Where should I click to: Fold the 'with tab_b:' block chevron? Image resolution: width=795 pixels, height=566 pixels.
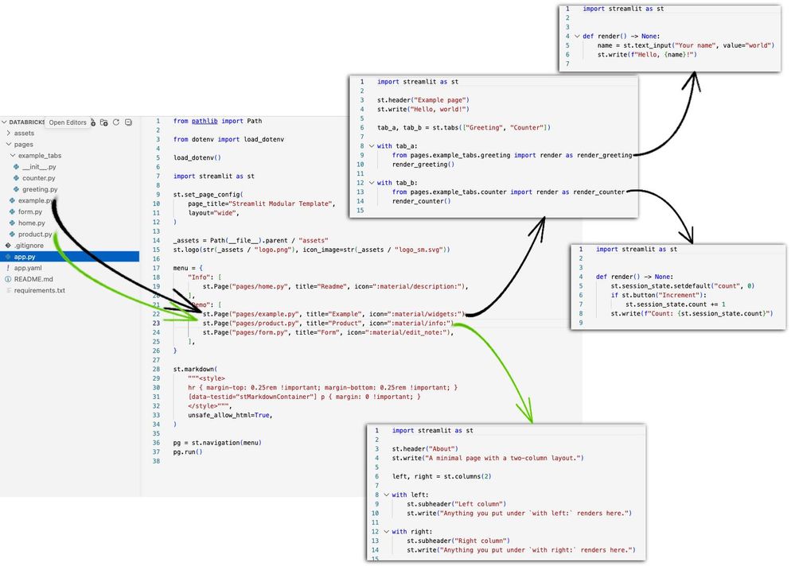pos(371,183)
